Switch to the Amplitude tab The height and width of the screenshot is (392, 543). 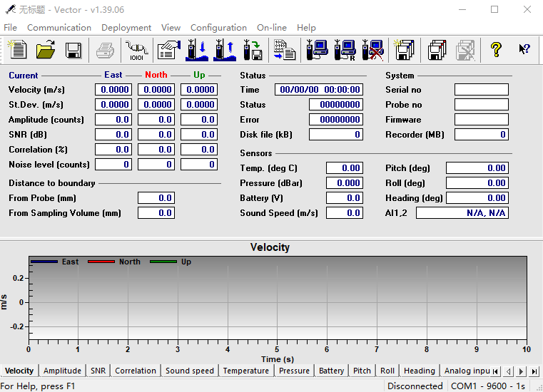pyautogui.click(x=62, y=371)
